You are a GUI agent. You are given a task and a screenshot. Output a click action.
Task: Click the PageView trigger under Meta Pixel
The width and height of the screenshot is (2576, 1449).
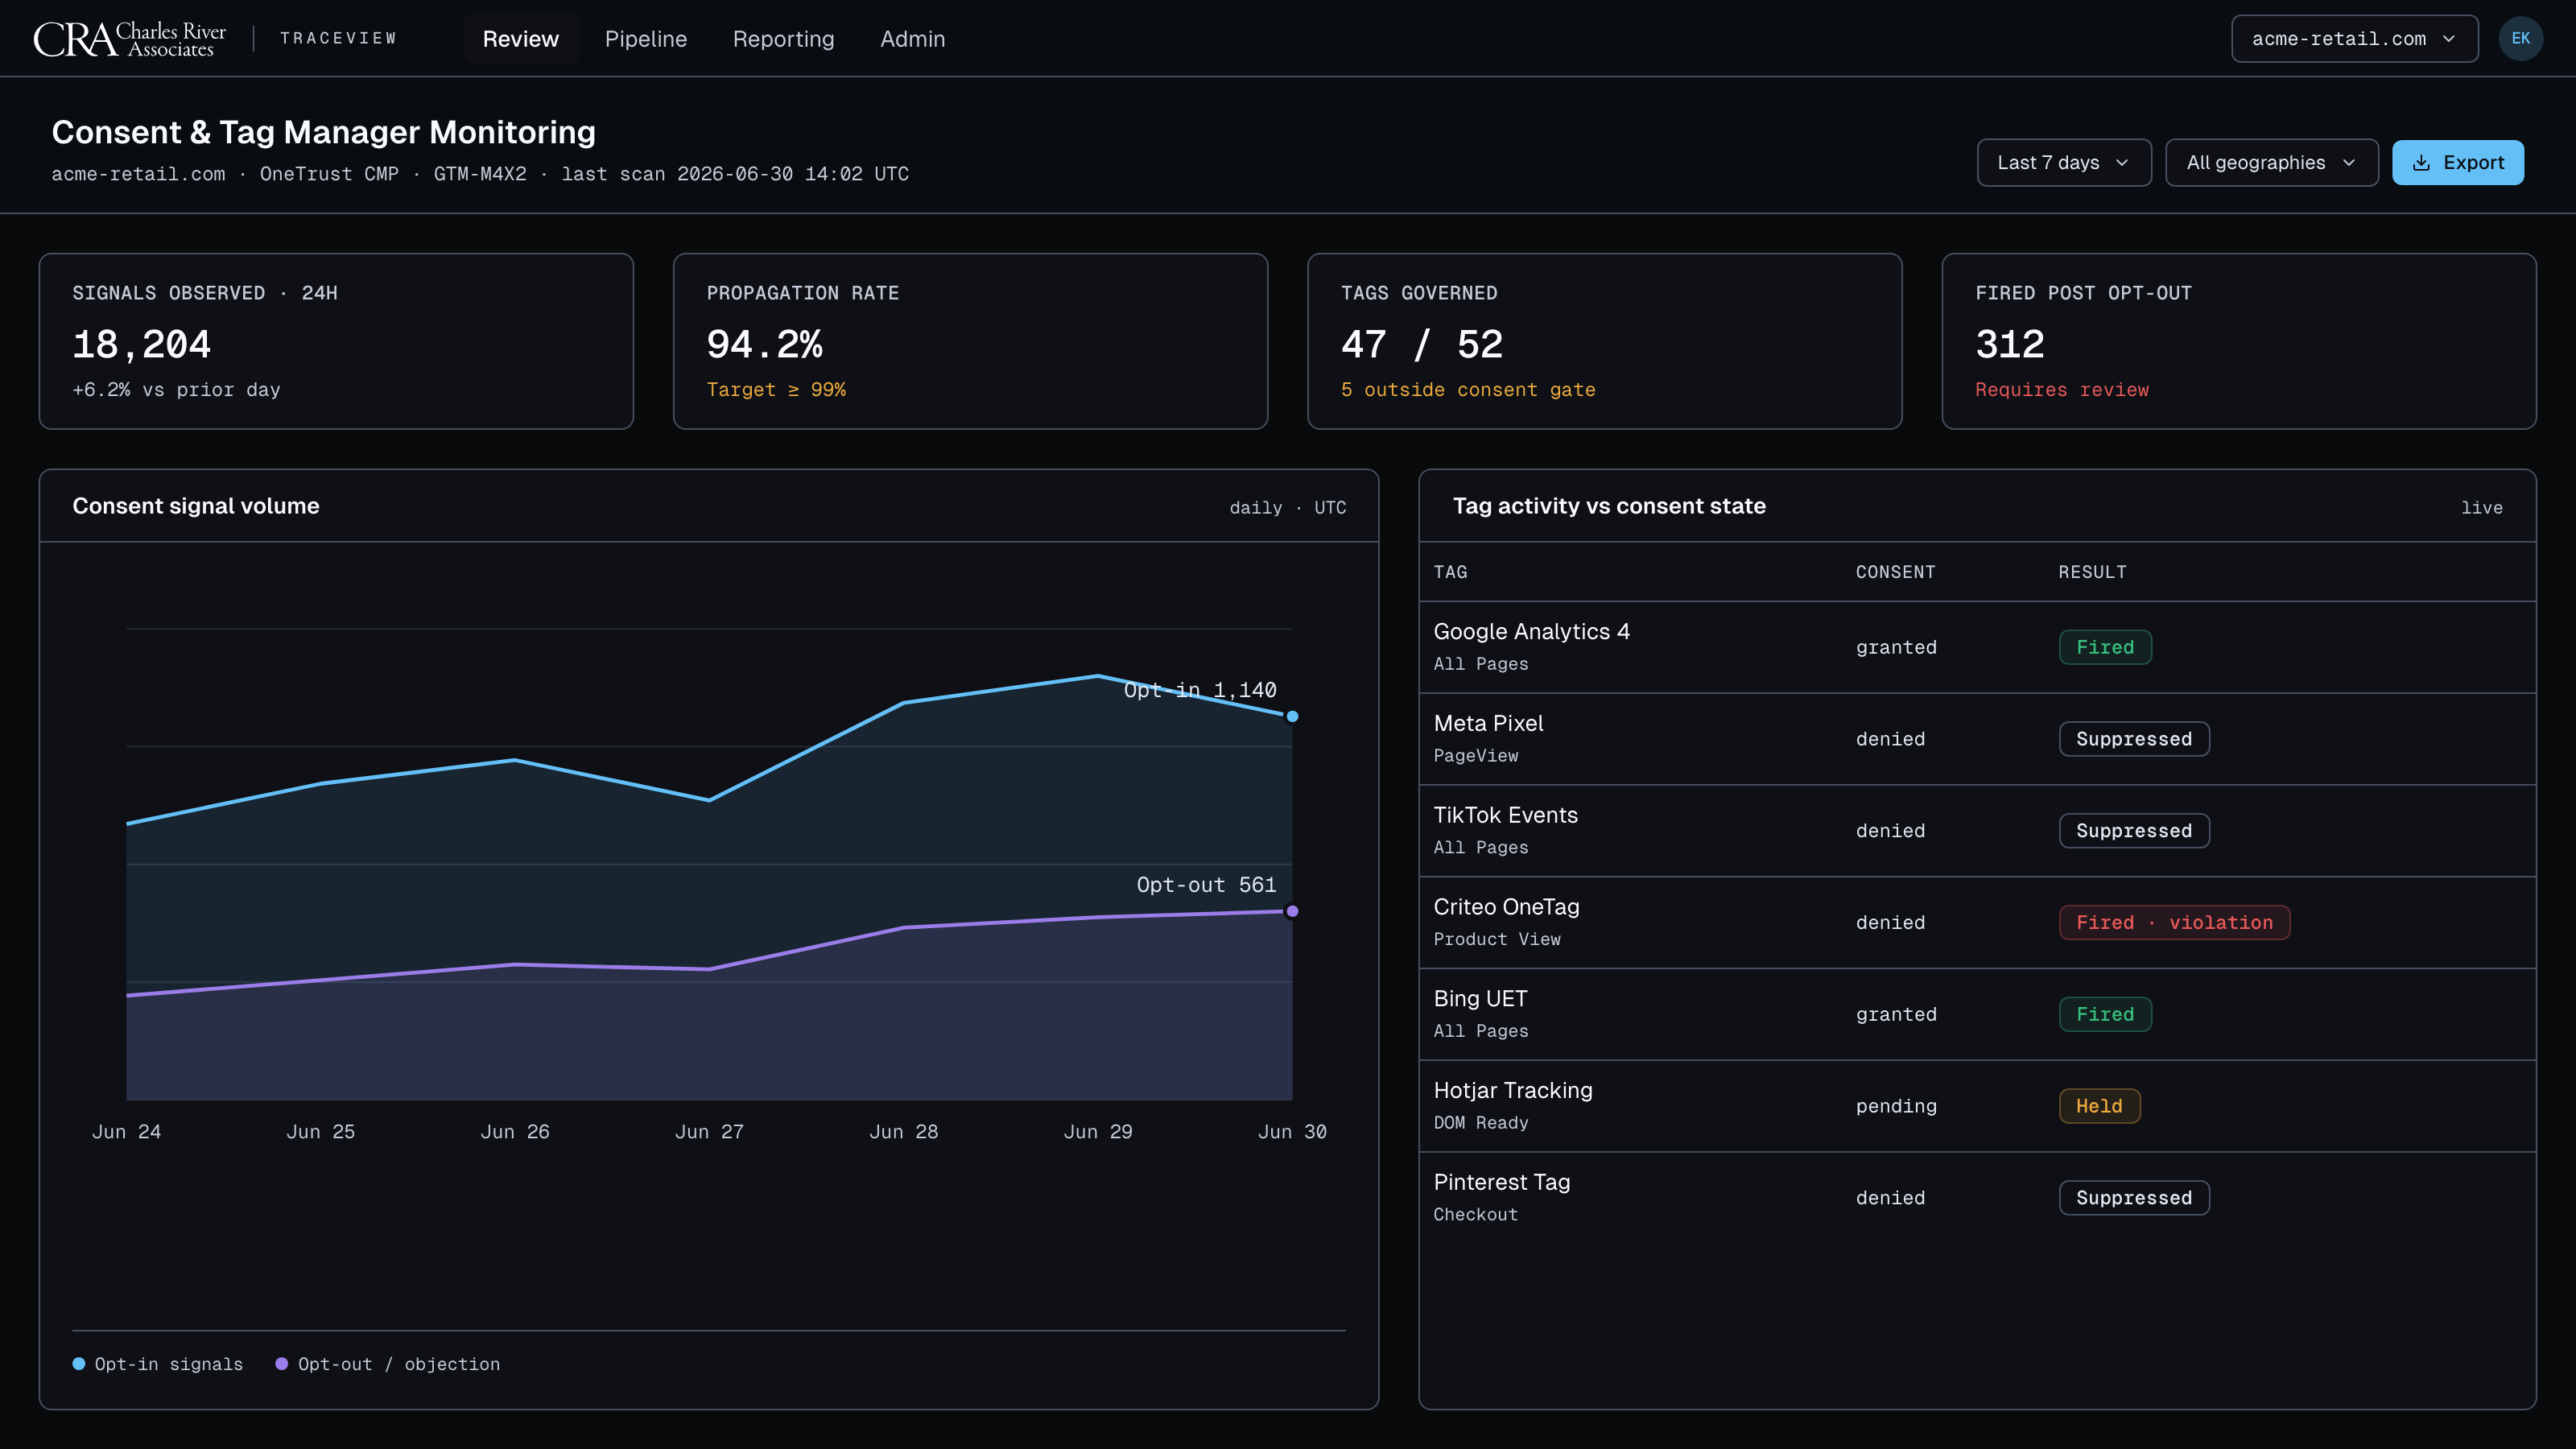(x=1475, y=756)
